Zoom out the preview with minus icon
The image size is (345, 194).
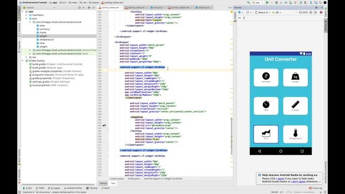coord(301,12)
